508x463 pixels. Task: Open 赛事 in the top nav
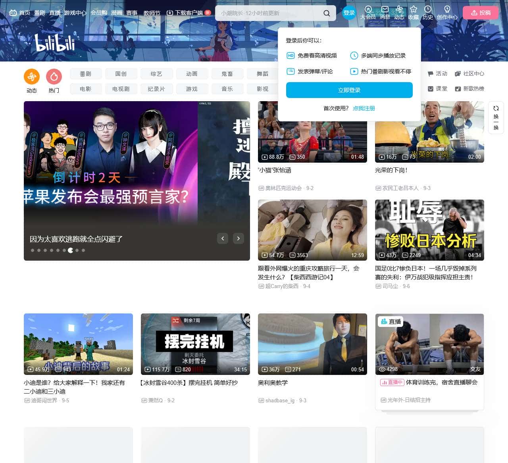pyautogui.click(x=132, y=13)
